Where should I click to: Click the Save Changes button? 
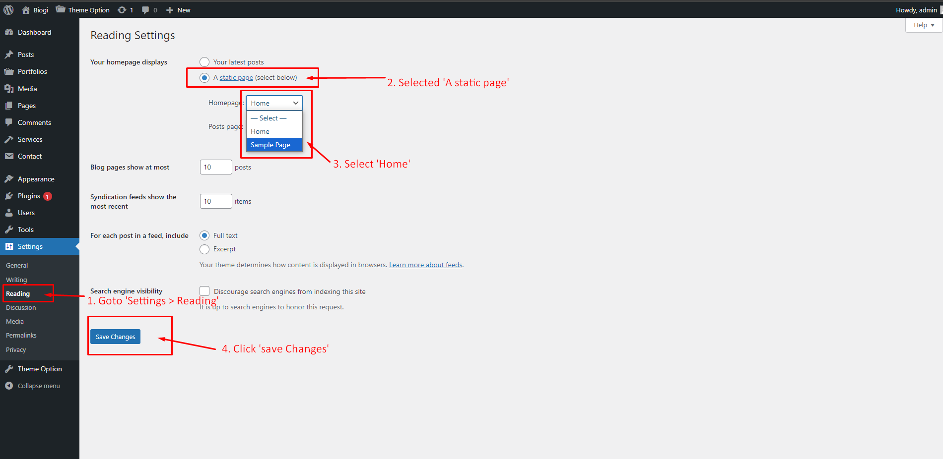coord(115,337)
